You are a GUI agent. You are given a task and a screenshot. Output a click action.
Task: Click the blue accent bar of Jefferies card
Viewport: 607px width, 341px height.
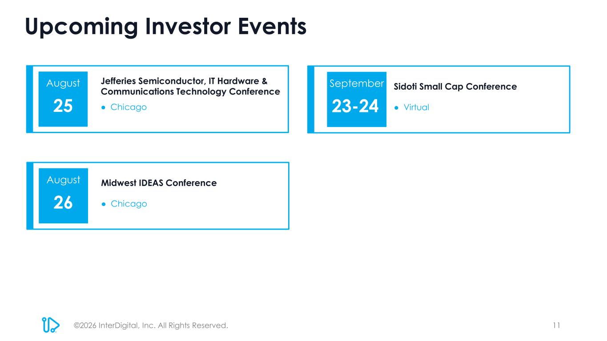(x=30, y=99)
